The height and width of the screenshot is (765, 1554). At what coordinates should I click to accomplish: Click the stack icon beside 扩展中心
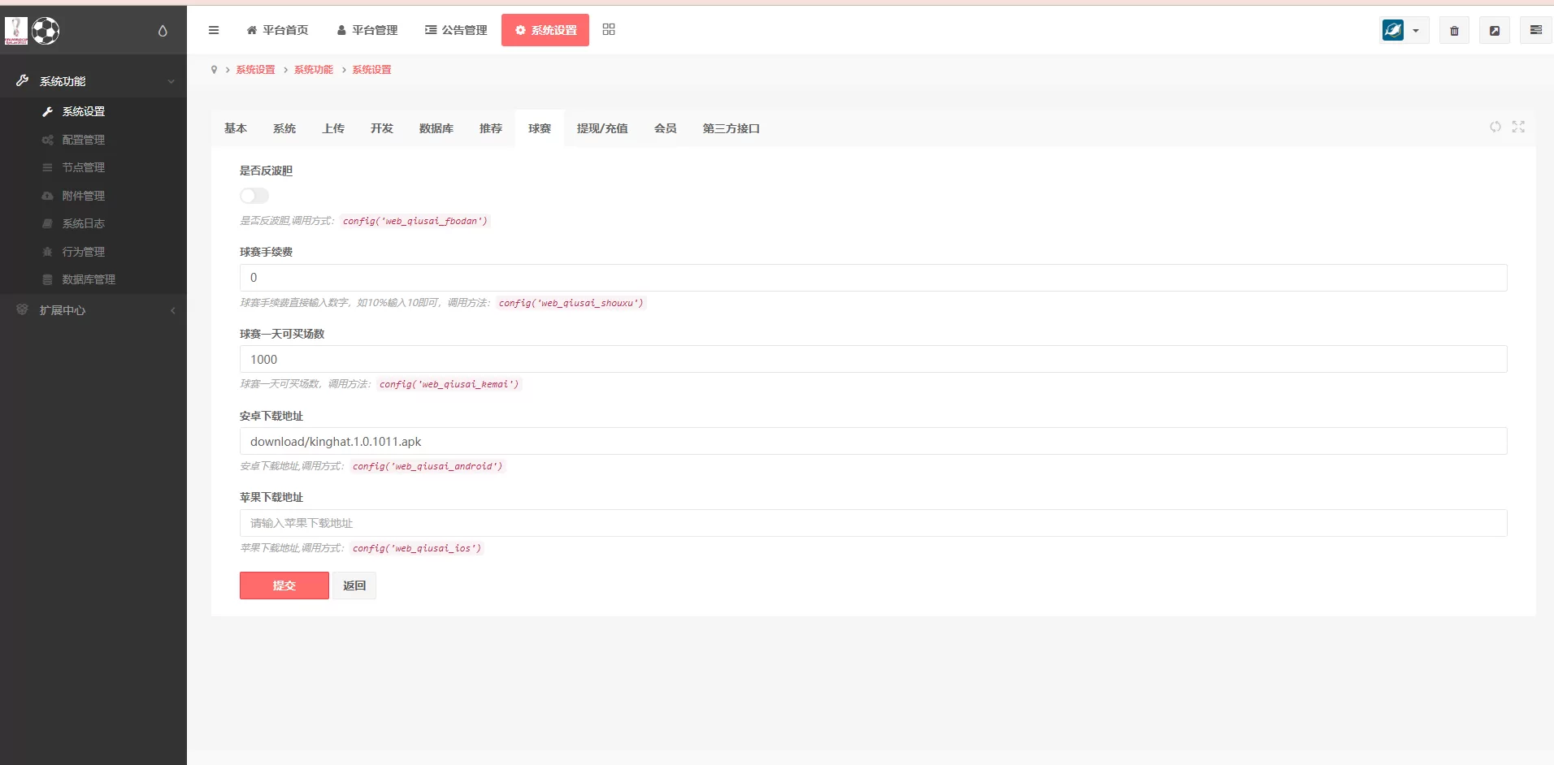tap(22, 309)
